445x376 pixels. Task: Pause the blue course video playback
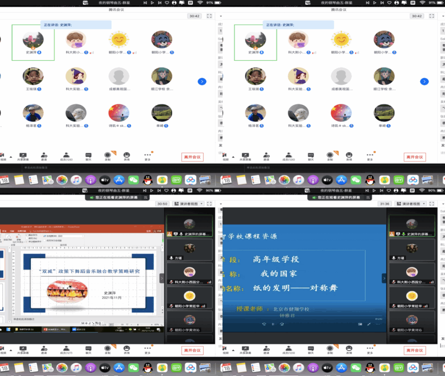[273, 324]
